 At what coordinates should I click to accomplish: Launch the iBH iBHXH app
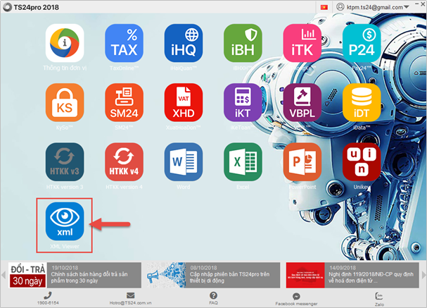tap(243, 43)
